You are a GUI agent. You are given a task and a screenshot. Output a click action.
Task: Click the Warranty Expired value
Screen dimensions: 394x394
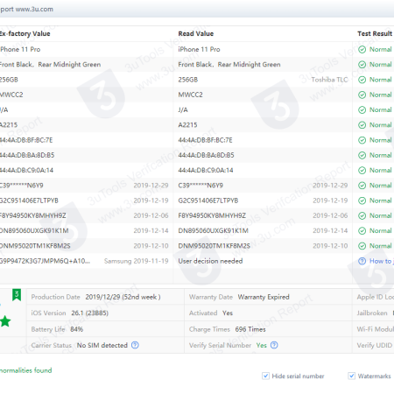[264, 297]
